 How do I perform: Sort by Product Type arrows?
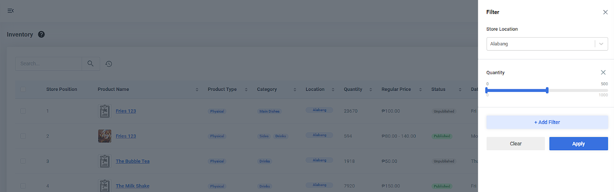tap(246, 90)
